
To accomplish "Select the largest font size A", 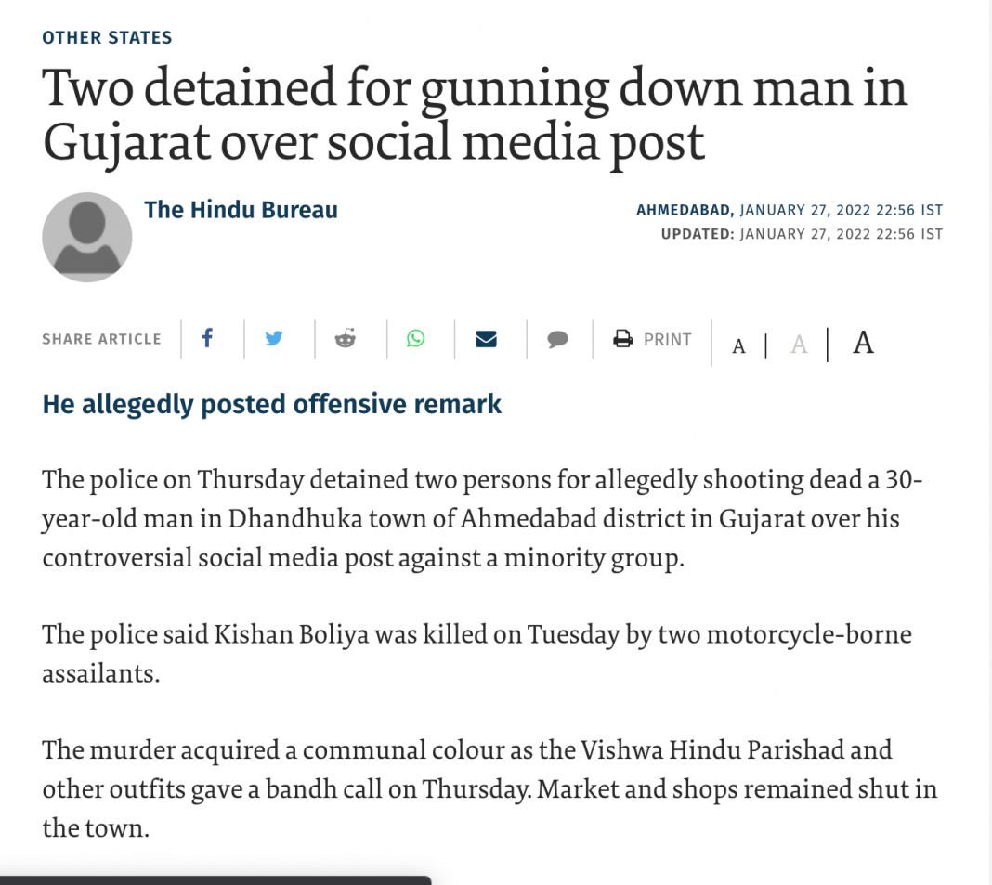I will click(x=863, y=343).
